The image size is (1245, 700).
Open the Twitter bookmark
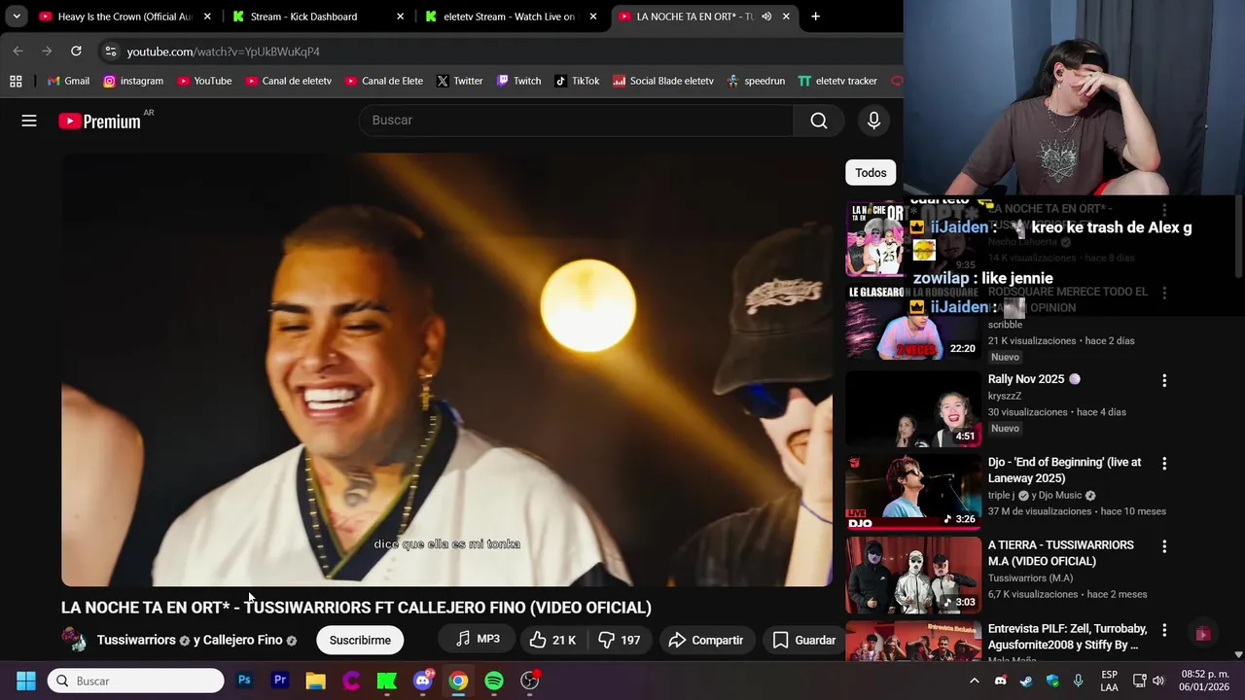459,81
